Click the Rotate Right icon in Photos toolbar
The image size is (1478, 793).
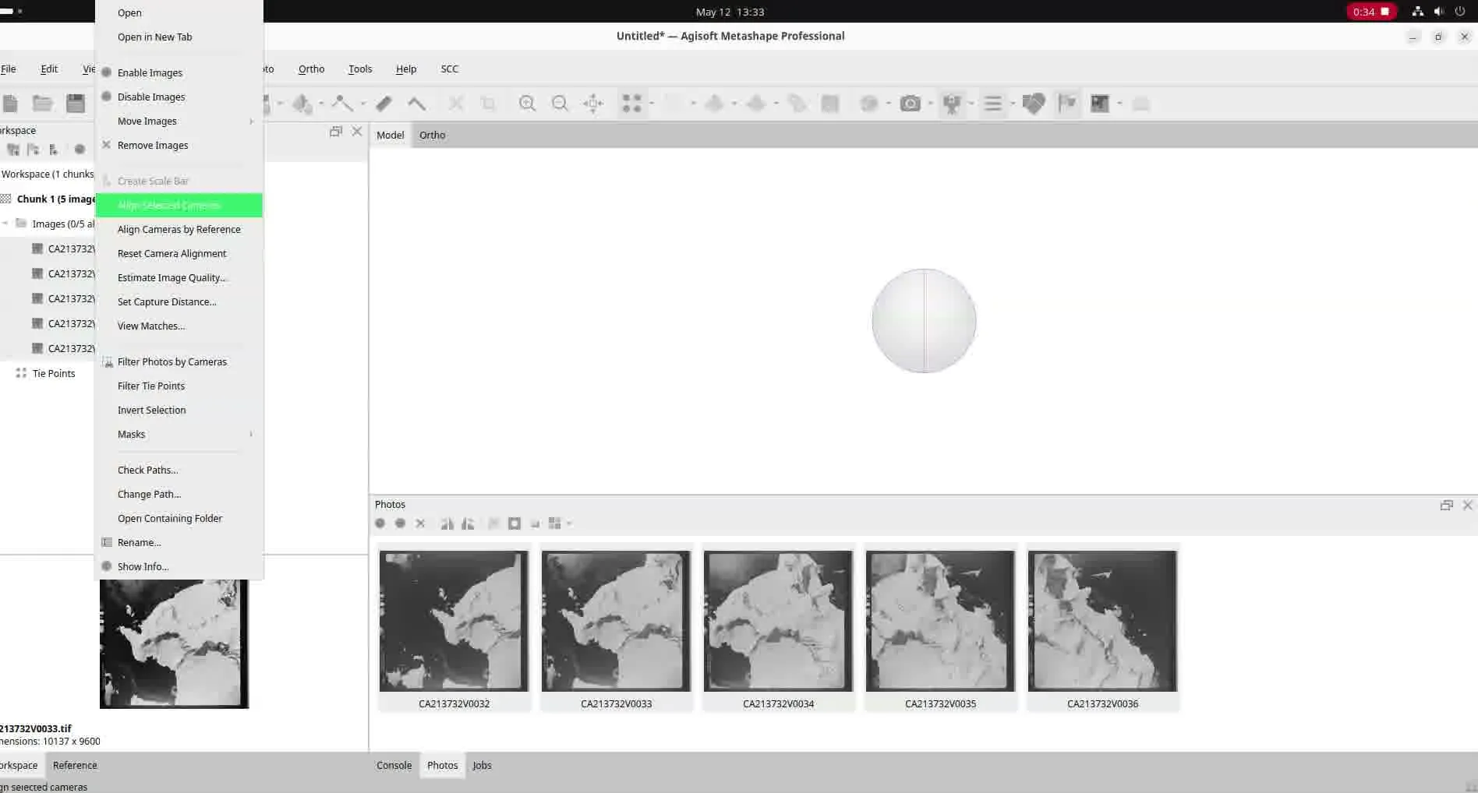[x=468, y=523]
